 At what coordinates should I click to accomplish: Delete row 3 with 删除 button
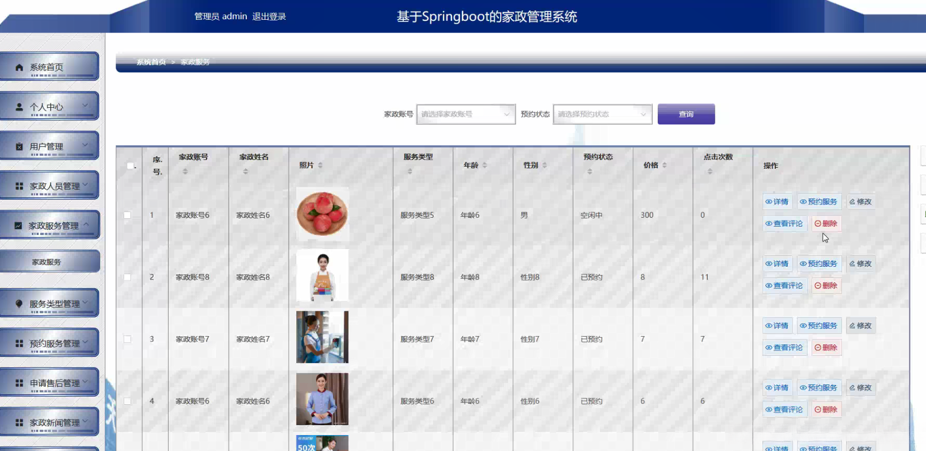(x=826, y=348)
